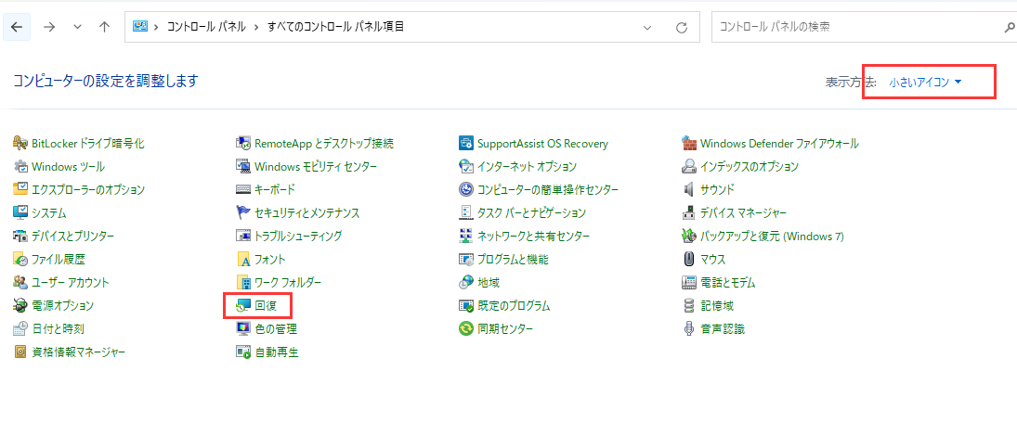Open the BitLocker ドライブ暗号化 icon
The width and height of the screenshot is (1017, 448).
pos(20,144)
